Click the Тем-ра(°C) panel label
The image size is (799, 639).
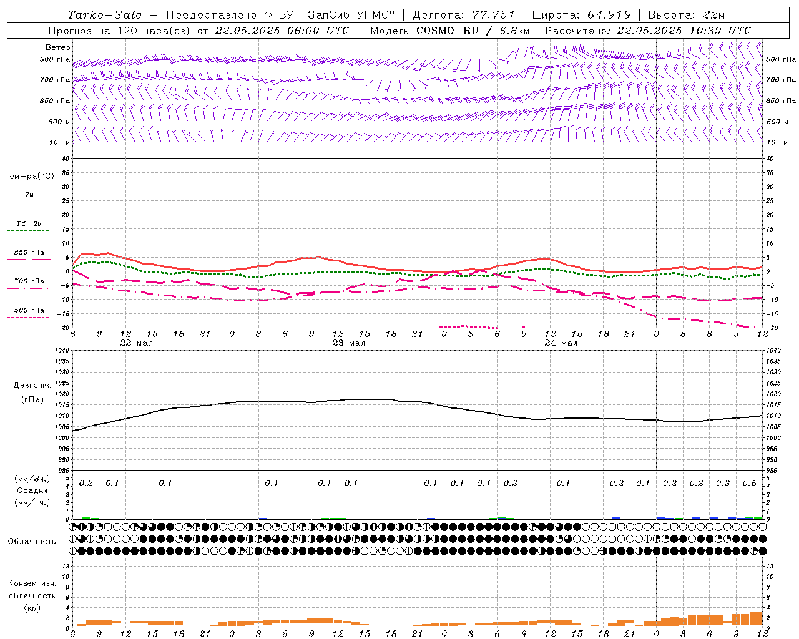[x=29, y=177]
